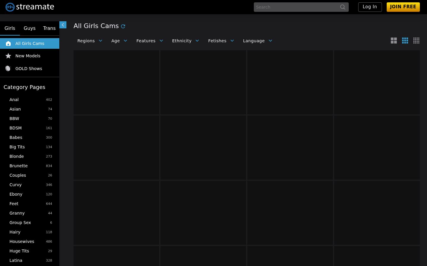Click the star icon for New Models
The width and height of the screenshot is (427, 266).
pyautogui.click(x=8, y=56)
